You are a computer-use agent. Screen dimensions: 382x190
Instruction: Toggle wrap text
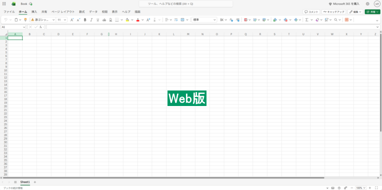(x=176, y=20)
